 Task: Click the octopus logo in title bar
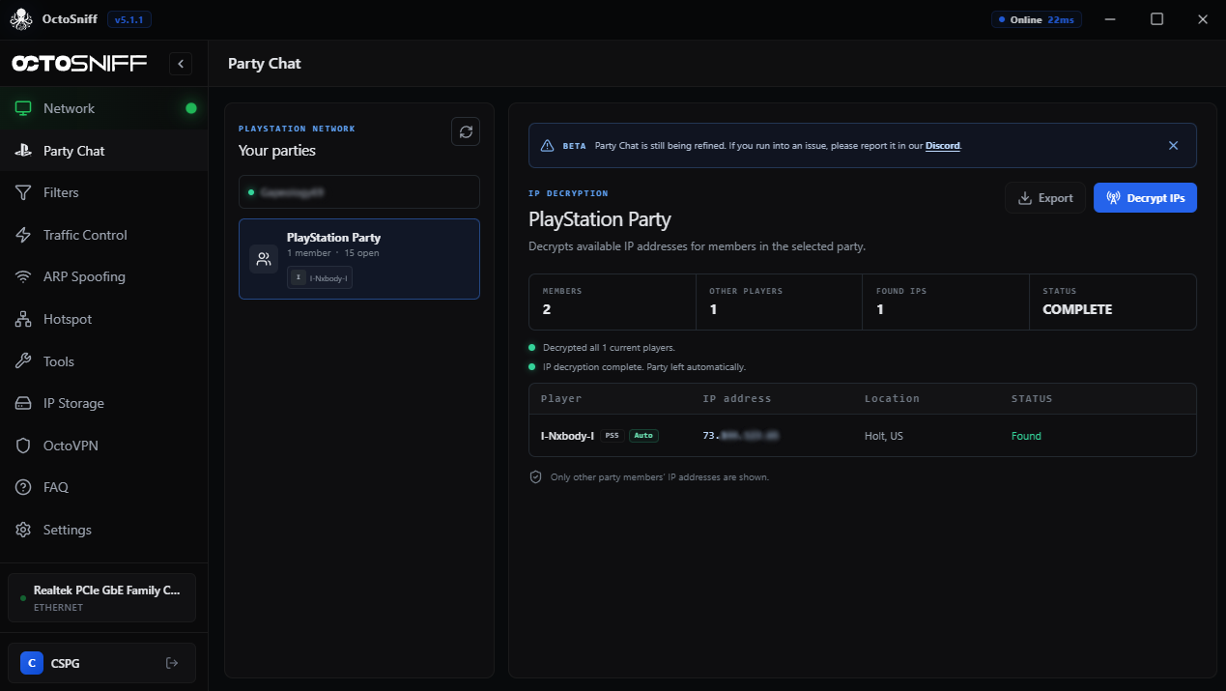coord(20,18)
